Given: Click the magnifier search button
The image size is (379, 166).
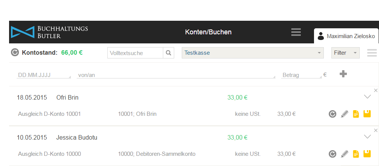Looking at the screenshot, I should (169, 53).
